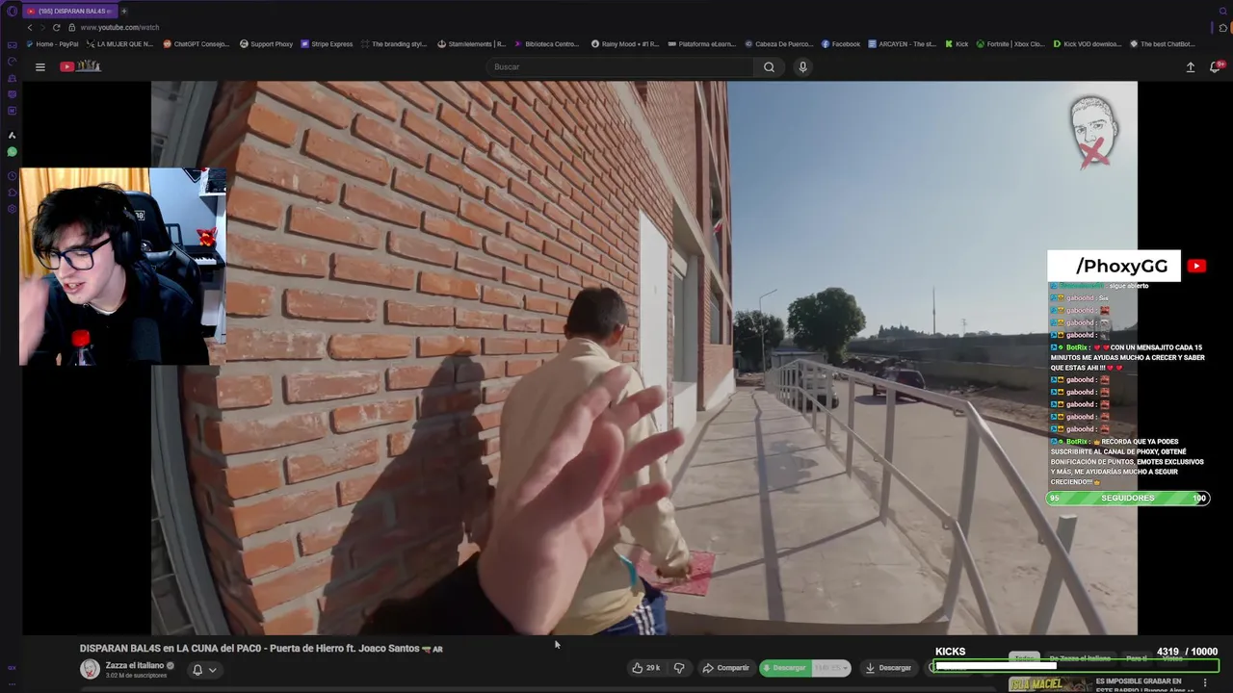The image size is (1233, 693).
Task: Open Rainy Mood bookmark
Action: [625, 43]
